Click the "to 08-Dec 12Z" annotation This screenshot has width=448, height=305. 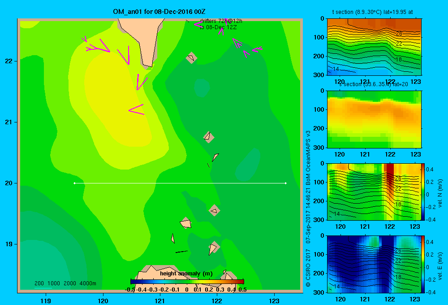click(x=218, y=27)
